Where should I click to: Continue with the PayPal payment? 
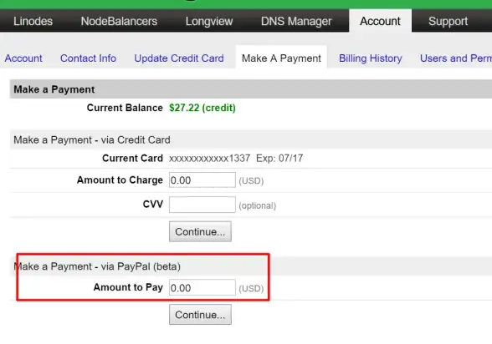pyautogui.click(x=200, y=315)
